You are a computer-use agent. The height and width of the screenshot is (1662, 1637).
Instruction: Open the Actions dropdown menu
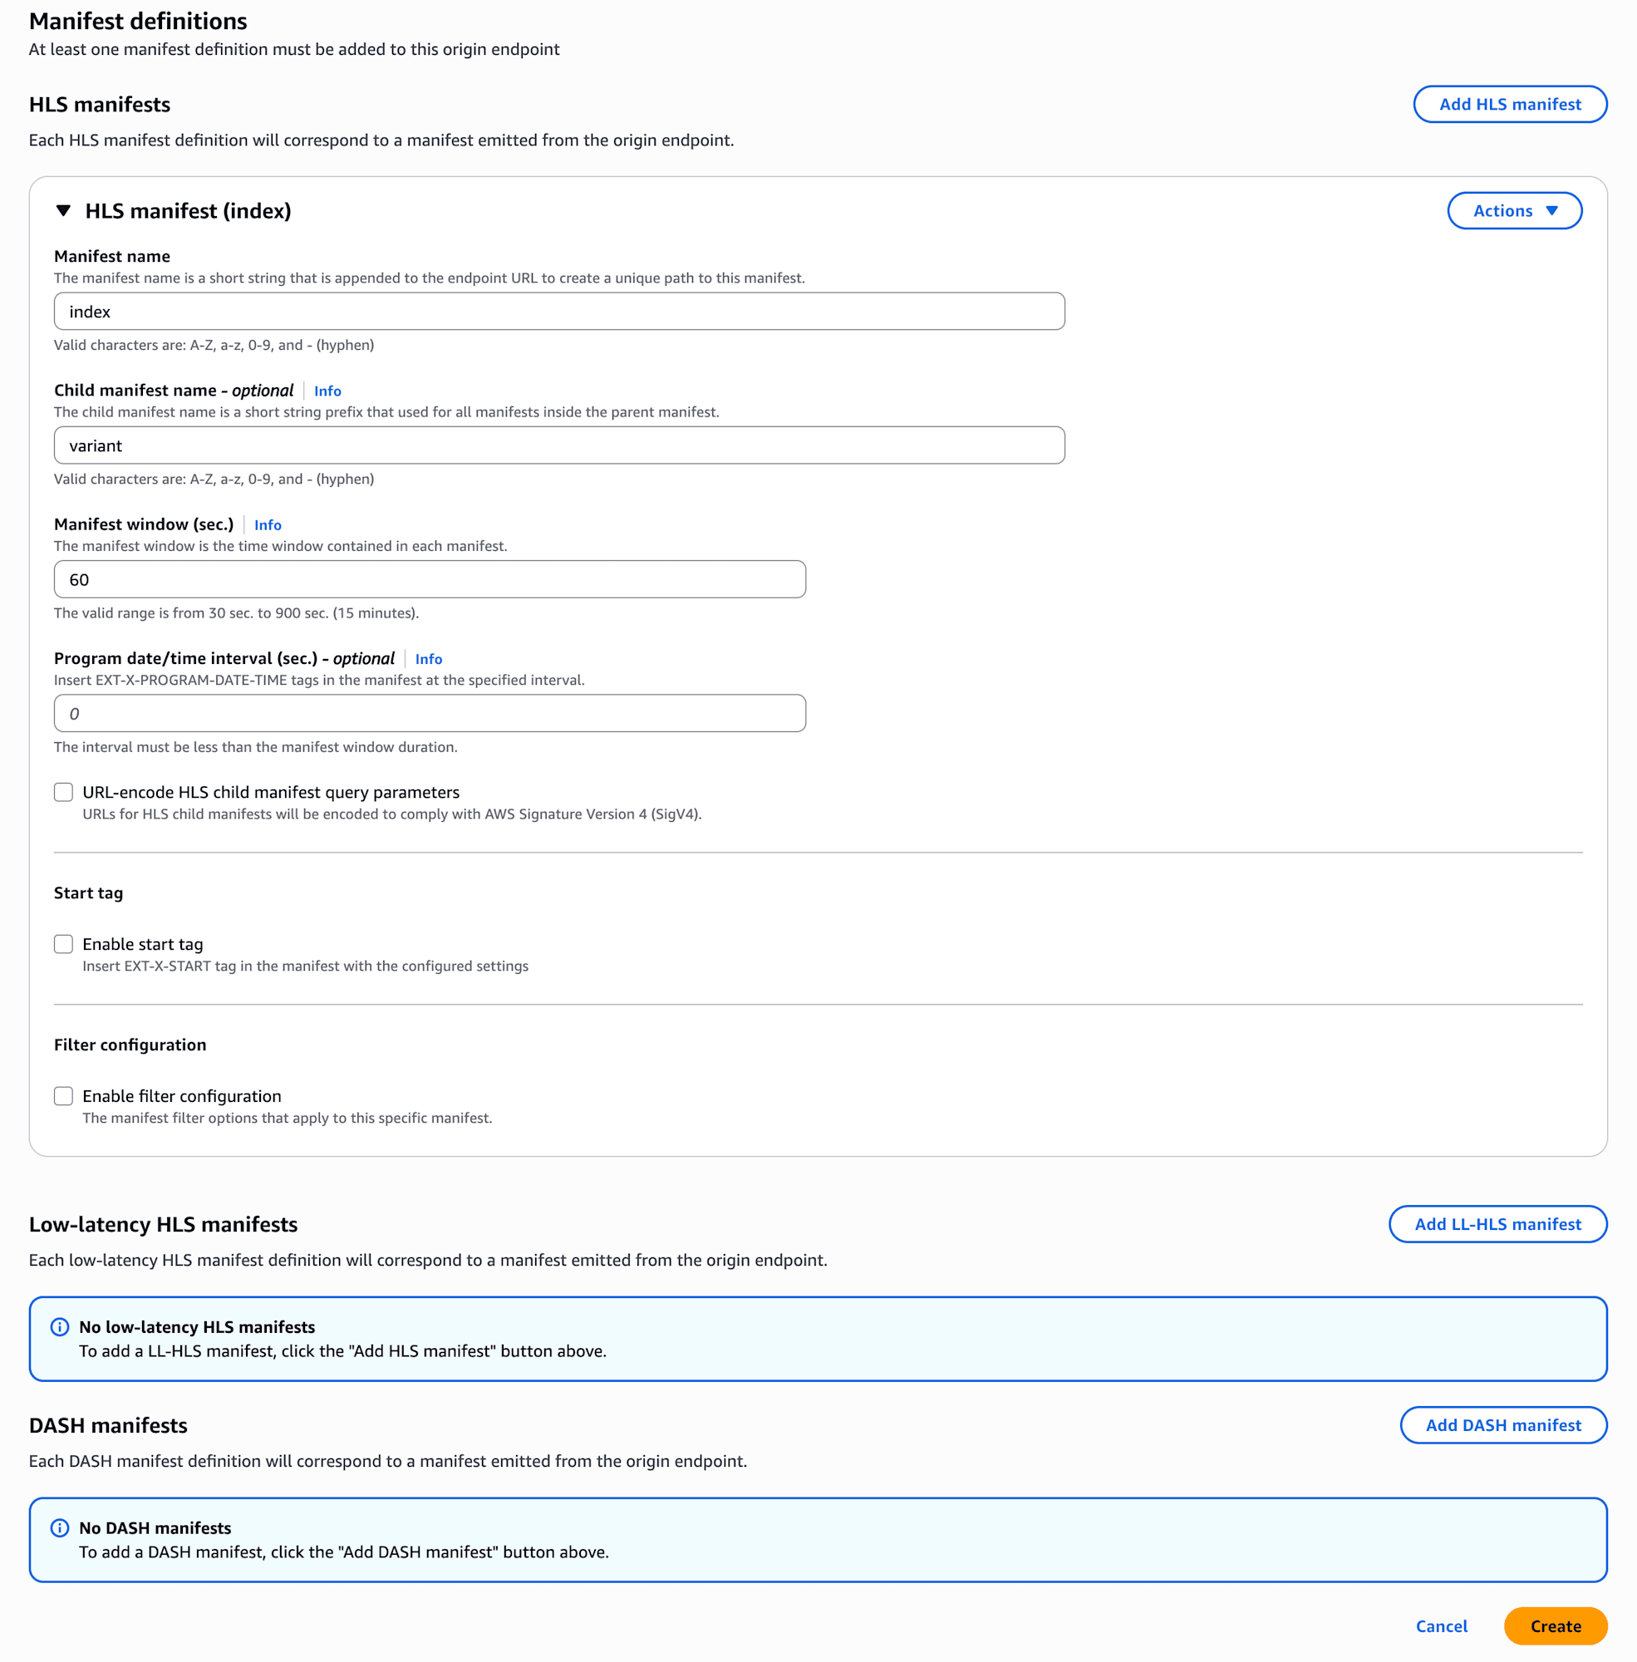[1513, 210]
